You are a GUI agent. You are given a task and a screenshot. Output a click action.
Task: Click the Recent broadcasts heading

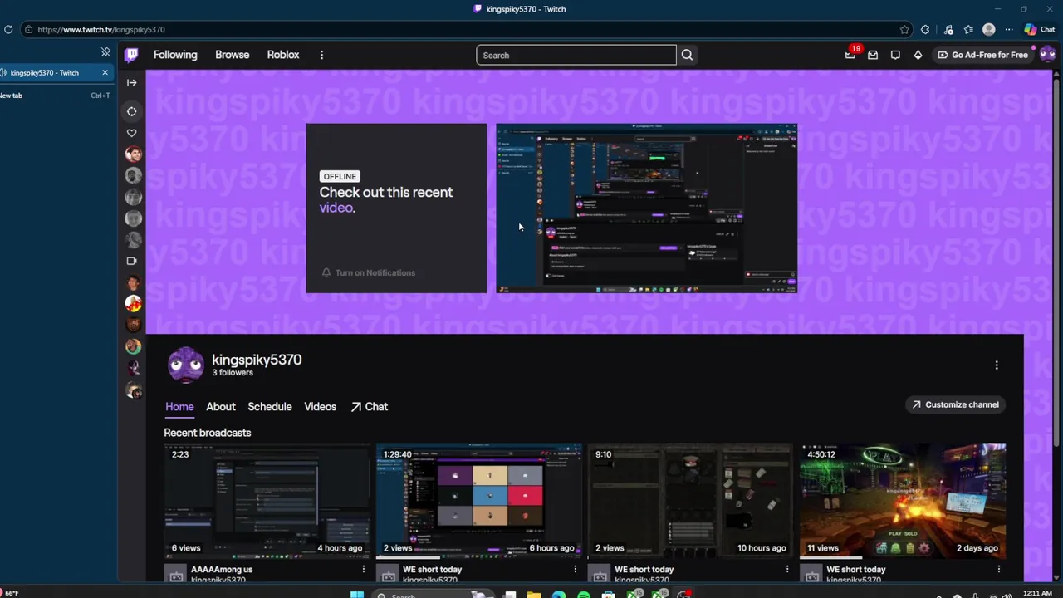point(208,433)
